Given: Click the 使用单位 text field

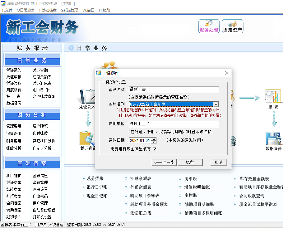Looking at the screenshot, I should pos(174,124).
